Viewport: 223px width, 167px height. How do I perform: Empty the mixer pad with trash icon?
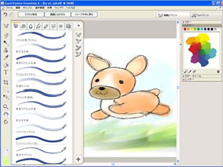[x=218, y=72]
